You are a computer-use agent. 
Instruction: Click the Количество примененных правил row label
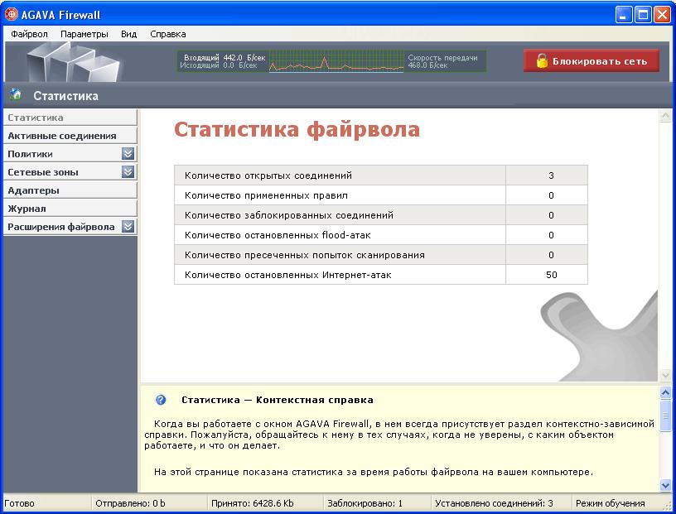(x=266, y=195)
